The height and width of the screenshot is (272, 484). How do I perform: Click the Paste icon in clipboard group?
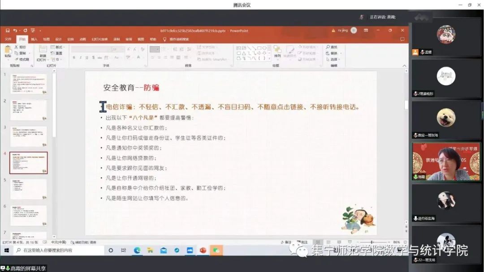(8, 51)
